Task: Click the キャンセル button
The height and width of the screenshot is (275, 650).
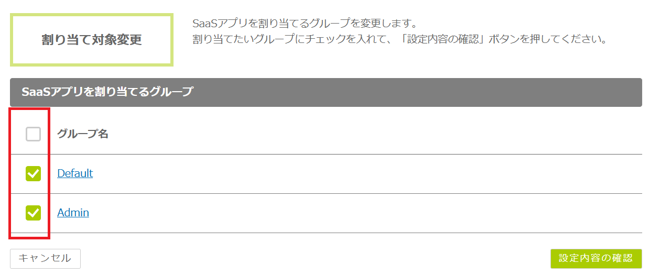Action: [x=45, y=258]
